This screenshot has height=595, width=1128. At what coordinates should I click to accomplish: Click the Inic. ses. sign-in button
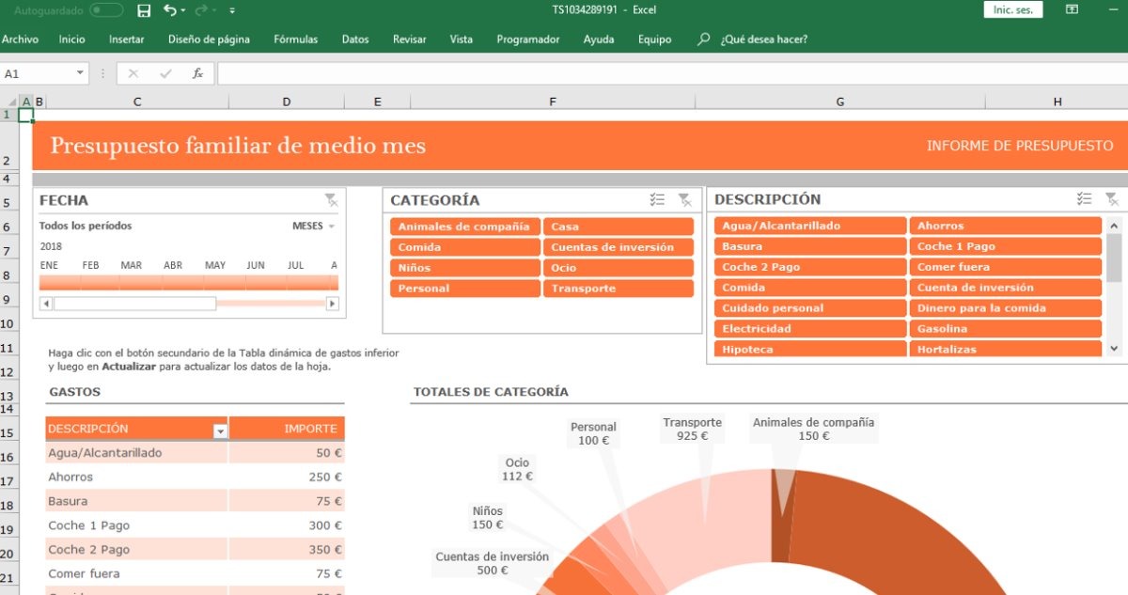1012,10
